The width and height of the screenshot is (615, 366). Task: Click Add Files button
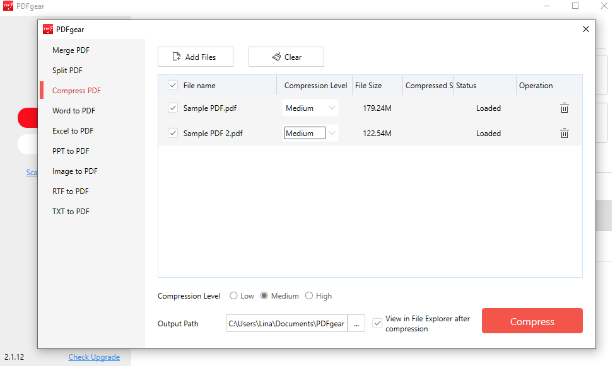coord(196,57)
